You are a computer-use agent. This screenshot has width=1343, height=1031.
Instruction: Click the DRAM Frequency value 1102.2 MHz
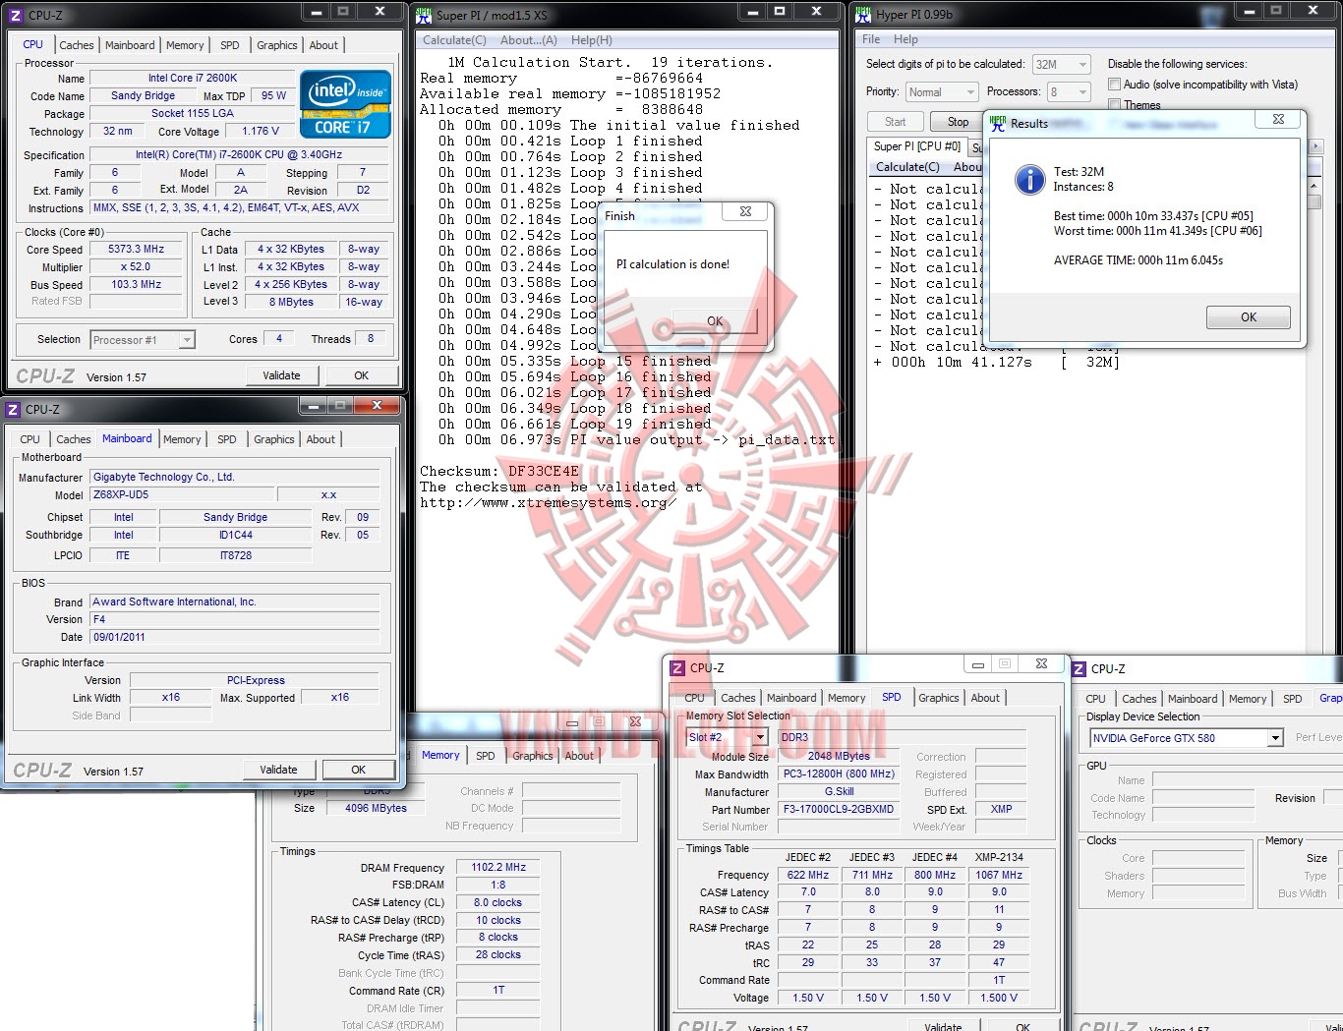click(498, 868)
